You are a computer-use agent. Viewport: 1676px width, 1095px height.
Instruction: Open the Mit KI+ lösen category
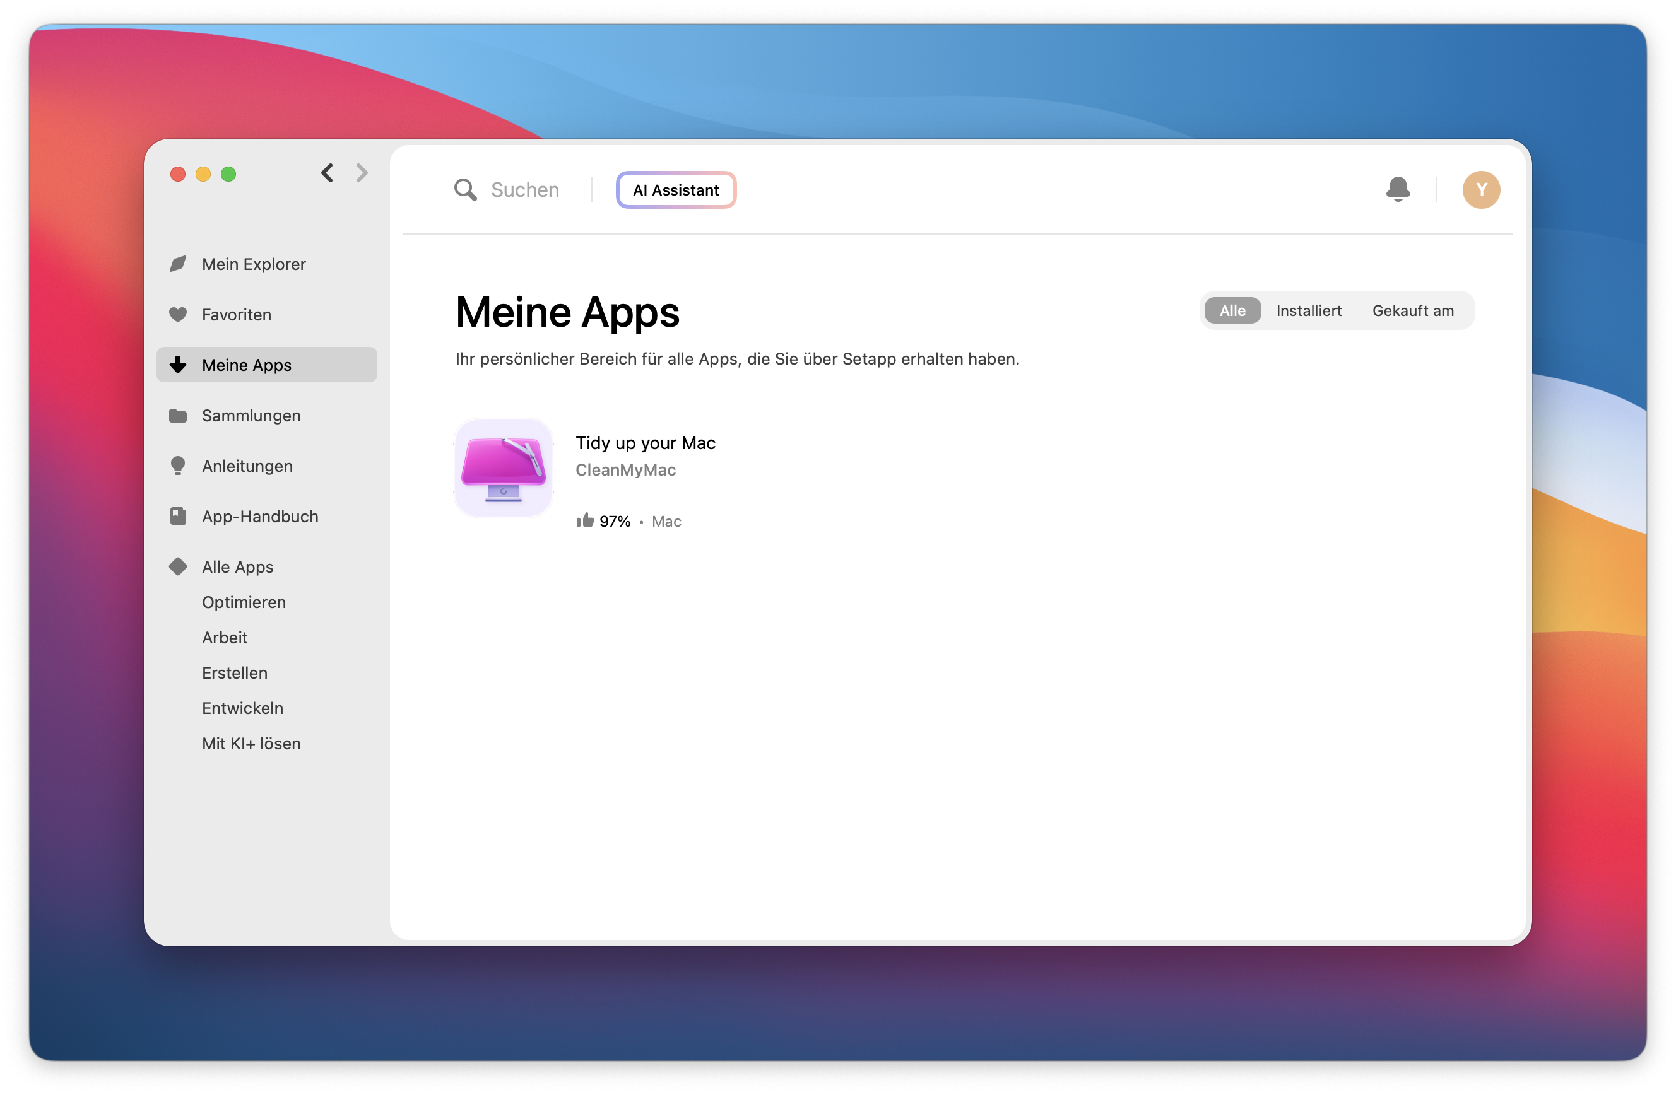pyautogui.click(x=251, y=744)
